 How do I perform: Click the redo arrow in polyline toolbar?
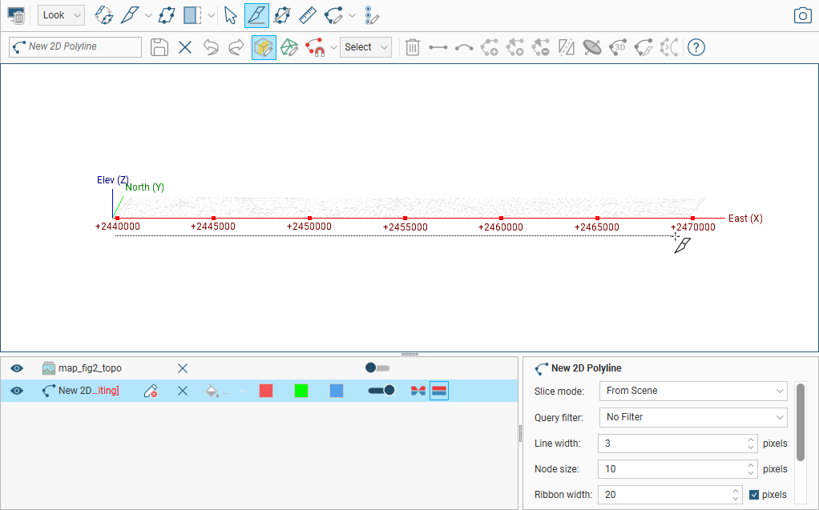coord(236,47)
